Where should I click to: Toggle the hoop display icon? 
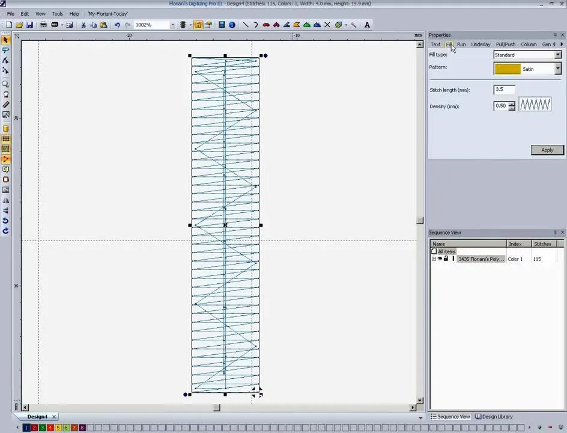(5, 149)
